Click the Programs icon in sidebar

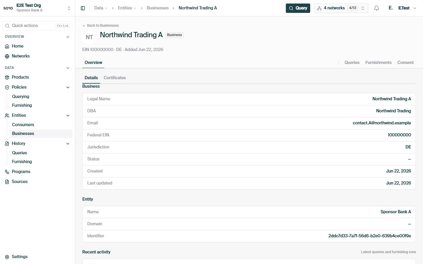[x=7, y=172]
